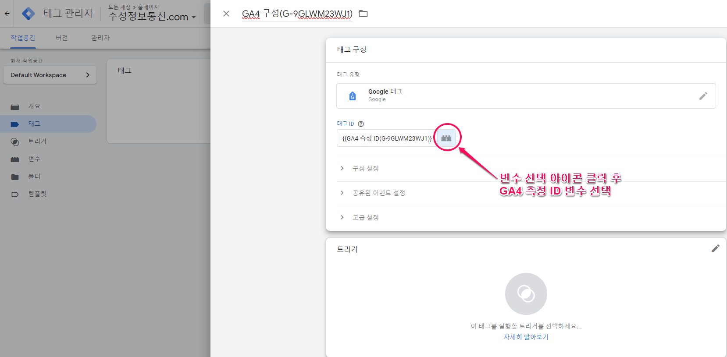Open 트리거 in the sidebar
Screen dimensions: 727x357
click(37, 141)
